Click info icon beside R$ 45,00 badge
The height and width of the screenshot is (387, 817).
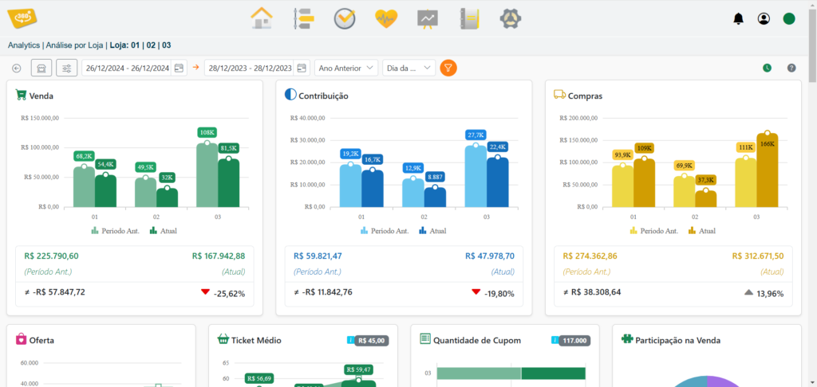(351, 340)
